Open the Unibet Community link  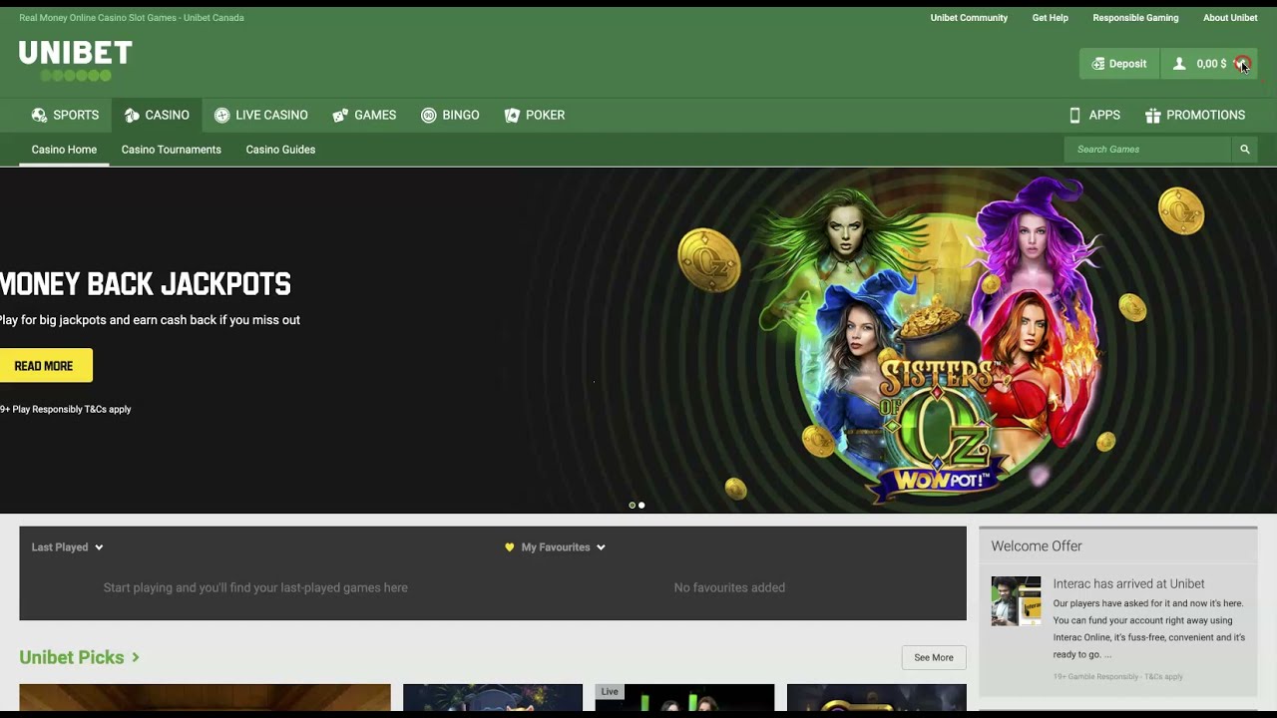pos(969,18)
